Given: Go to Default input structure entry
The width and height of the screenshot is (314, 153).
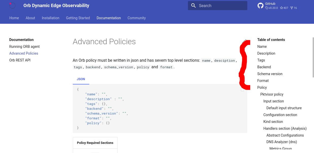Looking at the screenshot, I should (284, 108).
